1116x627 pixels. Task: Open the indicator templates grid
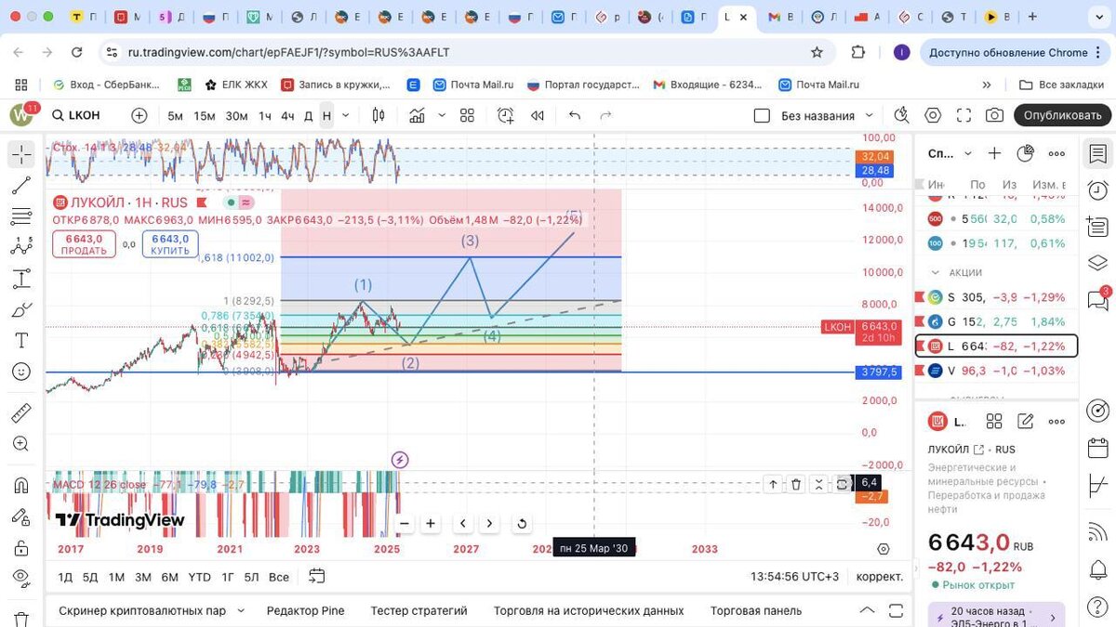[467, 115]
